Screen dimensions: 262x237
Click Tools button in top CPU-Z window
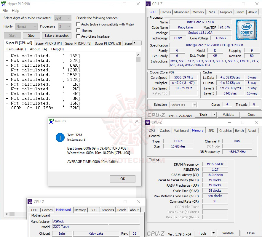[x=203, y=115]
